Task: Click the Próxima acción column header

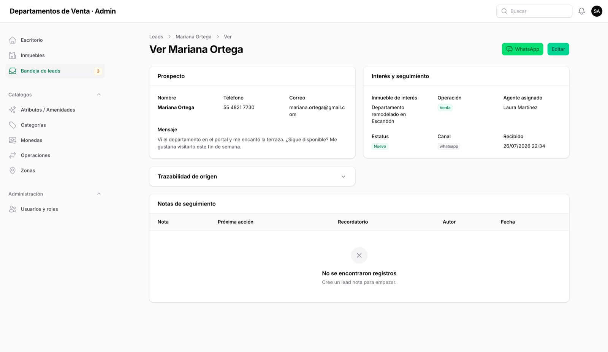Action: tap(236, 222)
